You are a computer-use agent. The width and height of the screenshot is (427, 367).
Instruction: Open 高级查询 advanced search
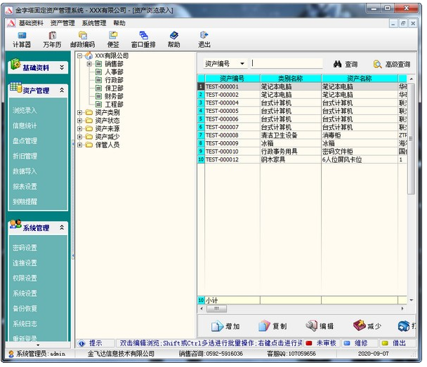(x=391, y=64)
